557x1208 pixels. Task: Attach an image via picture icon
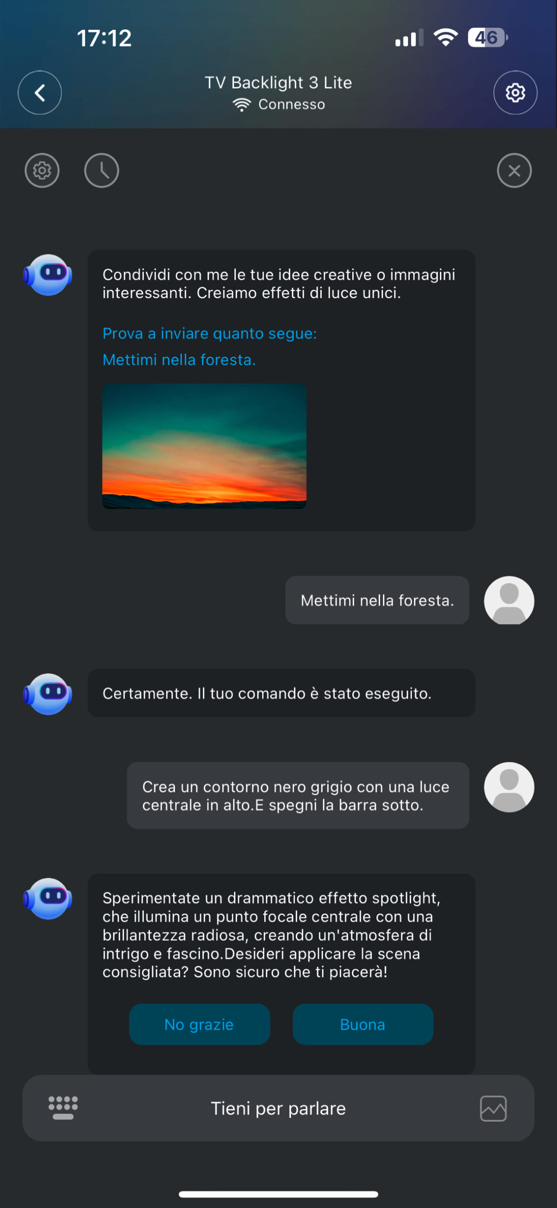(493, 1108)
